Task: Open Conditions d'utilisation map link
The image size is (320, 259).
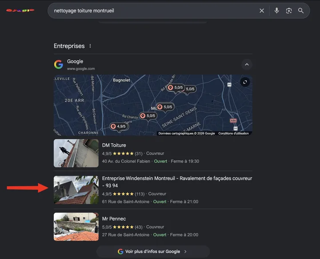Action: (x=233, y=133)
